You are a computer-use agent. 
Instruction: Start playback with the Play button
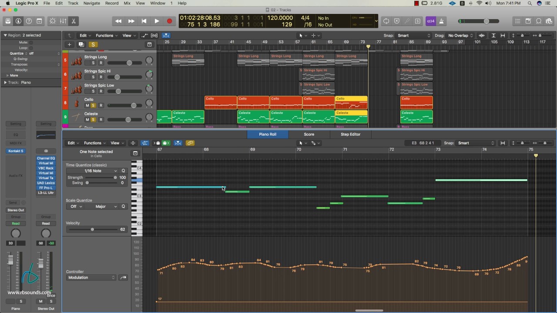point(157,21)
